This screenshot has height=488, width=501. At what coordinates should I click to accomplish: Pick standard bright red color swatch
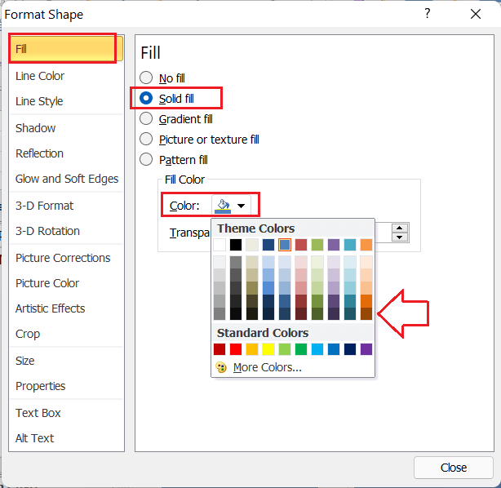coord(236,349)
